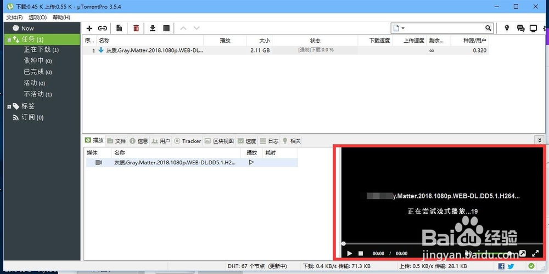This screenshot has height=274, width=549.
Task: Click in the search input field
Action: (445, 28)
